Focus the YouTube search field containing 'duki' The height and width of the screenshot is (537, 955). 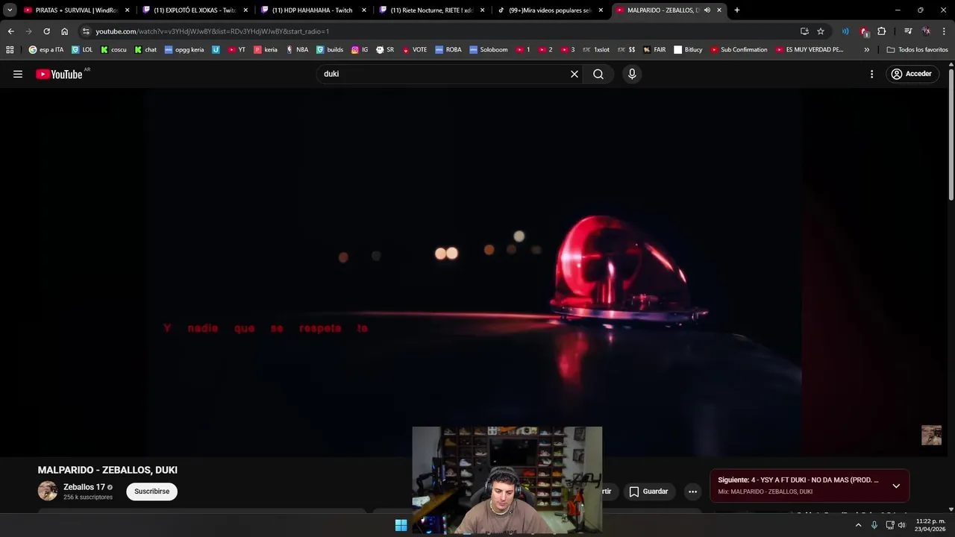(444, 74)
